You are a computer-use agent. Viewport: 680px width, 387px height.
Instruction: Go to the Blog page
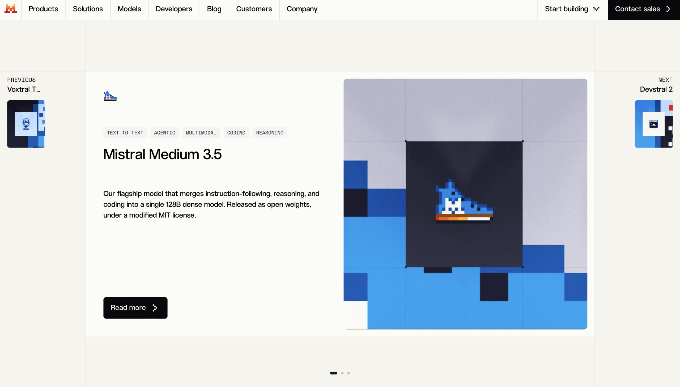tap(214, 9)
